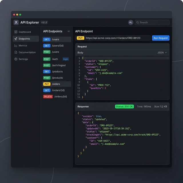This screenshot has width=183, height=183.
Task: Go to Dashboard
Action: (26, 32)
